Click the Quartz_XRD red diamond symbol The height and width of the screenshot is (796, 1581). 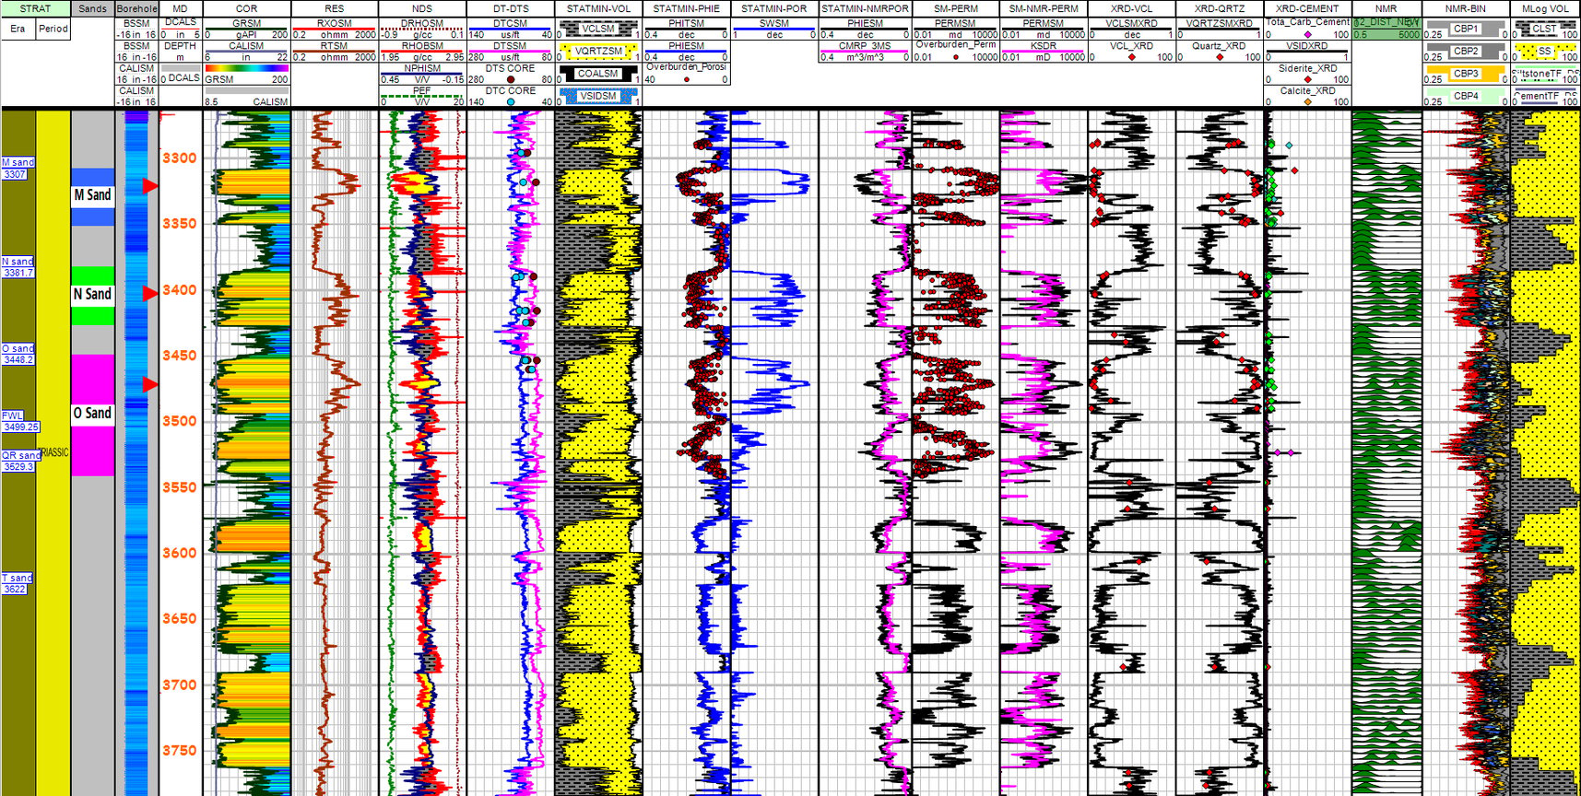[x=1221, y=57]
